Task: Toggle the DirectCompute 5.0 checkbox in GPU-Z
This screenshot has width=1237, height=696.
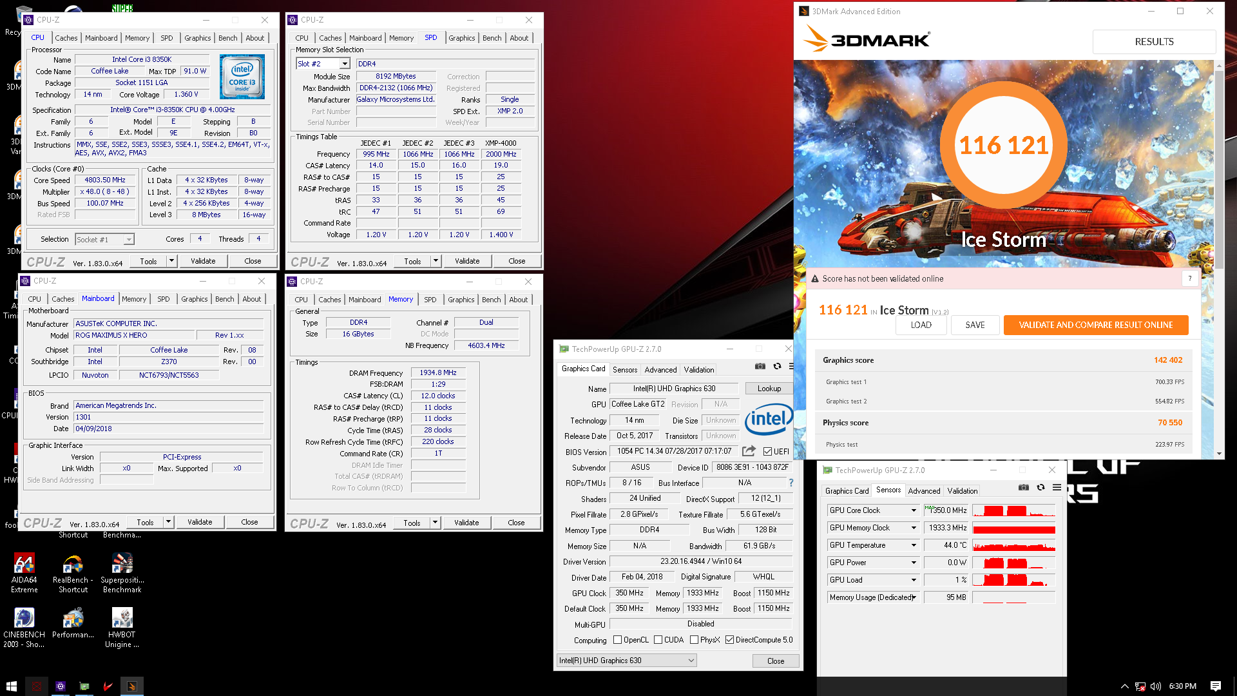Action: [729, 640]
